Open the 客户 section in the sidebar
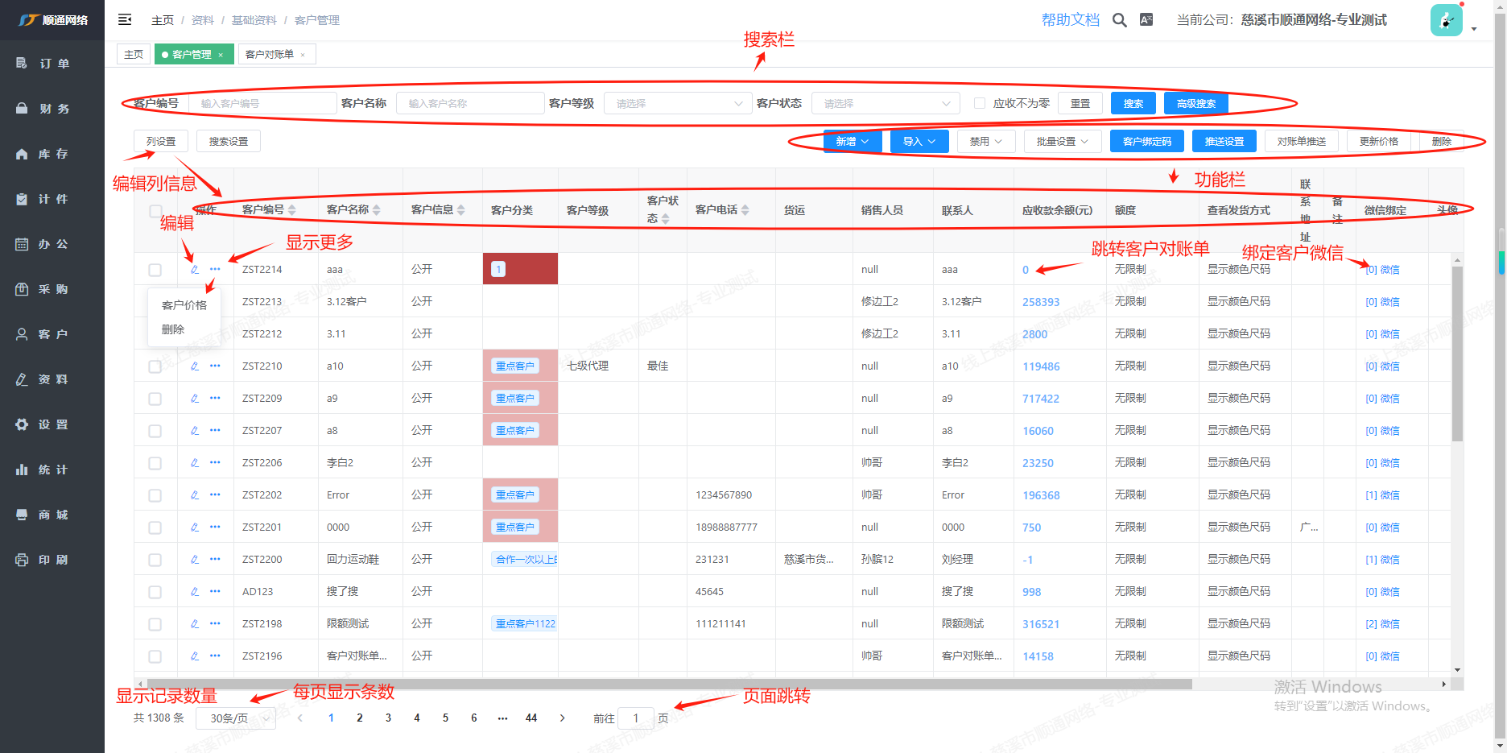The height and width of the screenshot is (753, 1507). click(52, 333)
